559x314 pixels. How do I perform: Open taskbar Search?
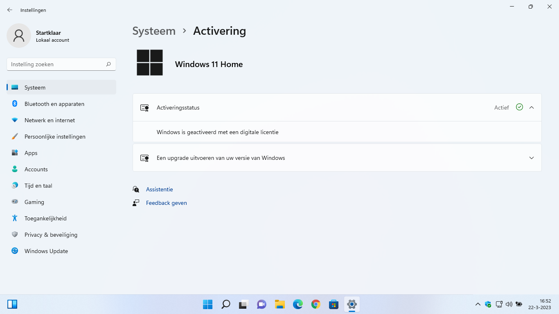pos(226,305)
